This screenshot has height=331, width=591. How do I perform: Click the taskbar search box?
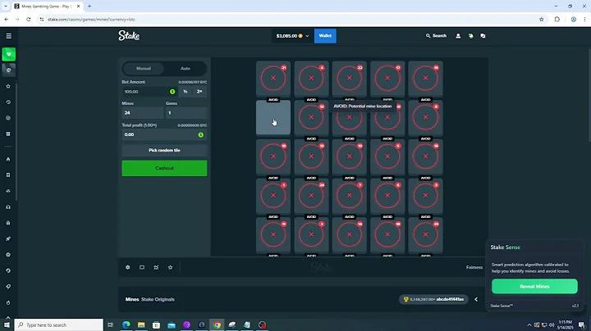(59, 324)
